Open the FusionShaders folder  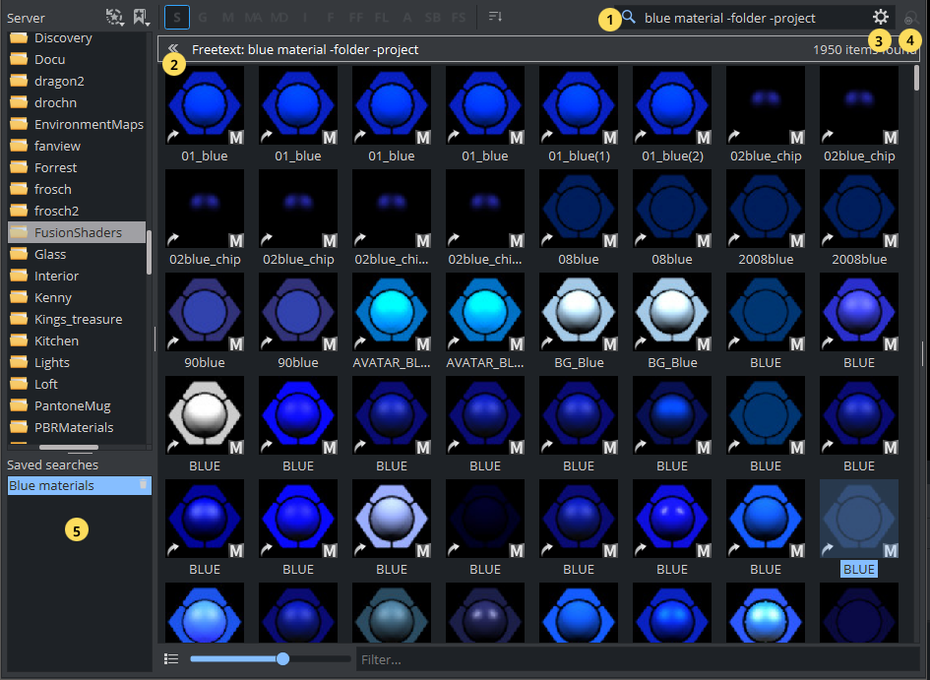[78, 232]
